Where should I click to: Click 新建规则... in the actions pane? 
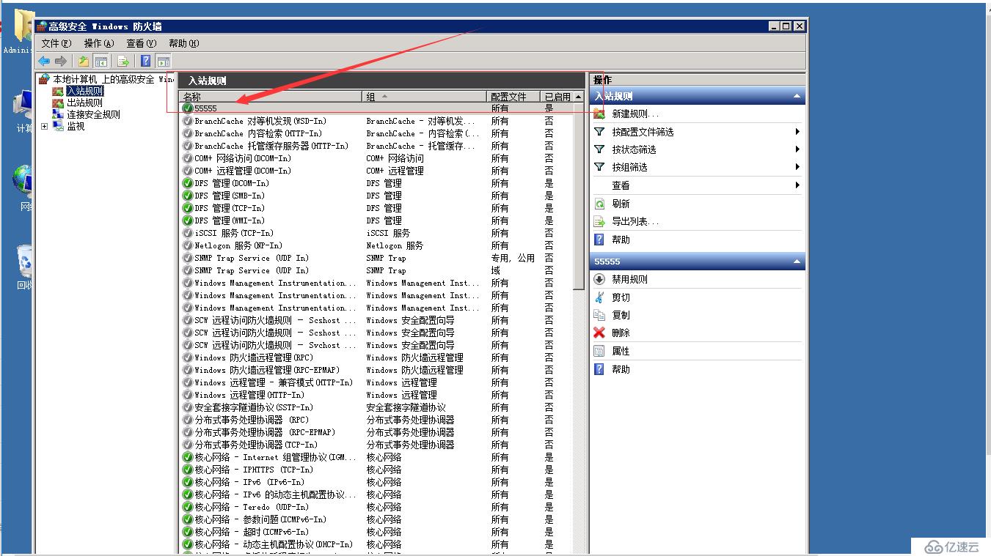click(x=635, y=114)
